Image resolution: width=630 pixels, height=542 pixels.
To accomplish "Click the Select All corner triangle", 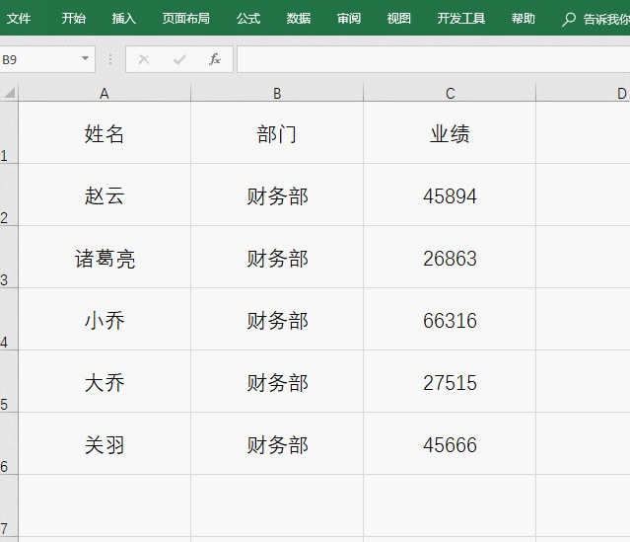I will (9, 93).
